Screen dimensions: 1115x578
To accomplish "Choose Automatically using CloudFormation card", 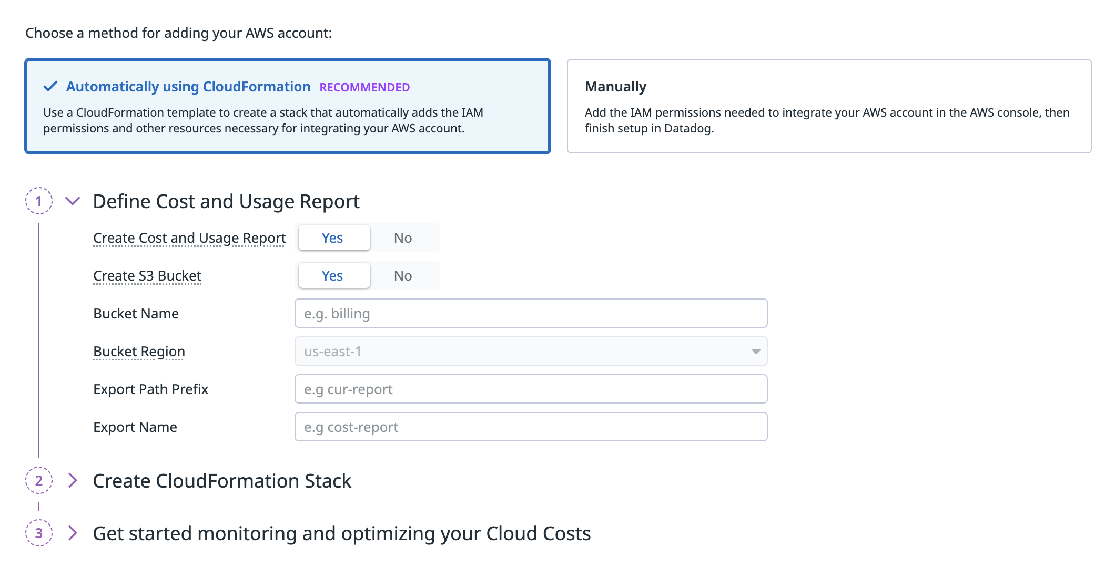I will point(287,106).
